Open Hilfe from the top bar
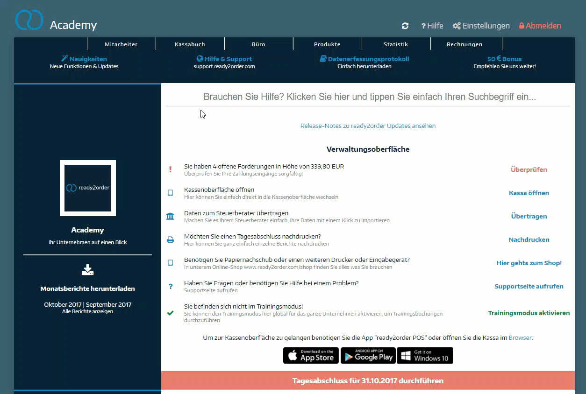 click(432, 26)
